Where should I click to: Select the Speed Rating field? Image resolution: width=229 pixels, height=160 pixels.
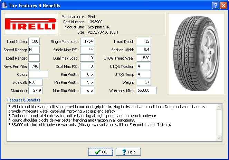click(x=34, y=50)
